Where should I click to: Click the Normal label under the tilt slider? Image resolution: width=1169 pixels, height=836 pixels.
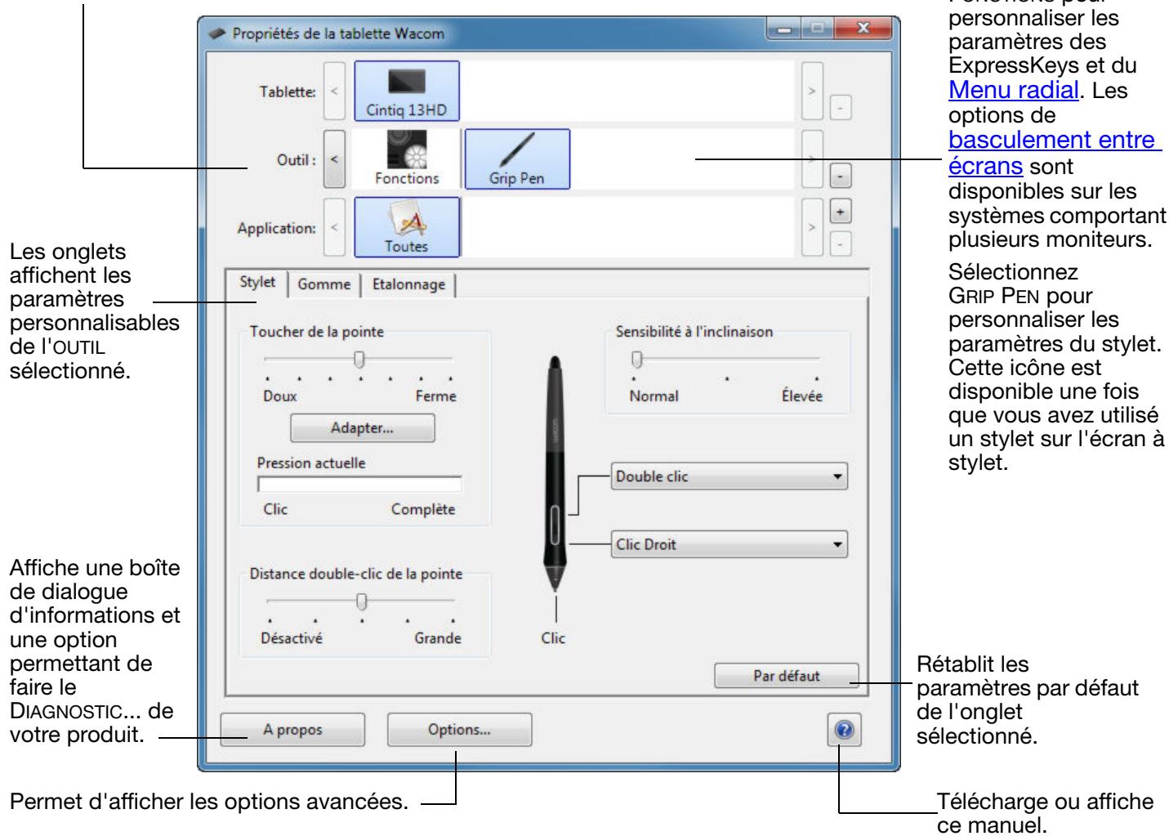click(654, 396)
